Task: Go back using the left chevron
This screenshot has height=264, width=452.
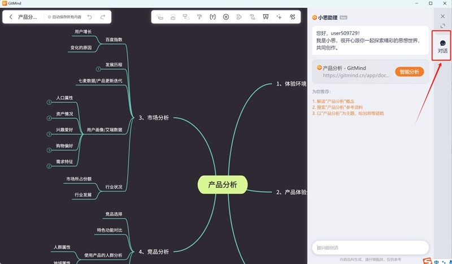Action: click(x=11, y=17)
